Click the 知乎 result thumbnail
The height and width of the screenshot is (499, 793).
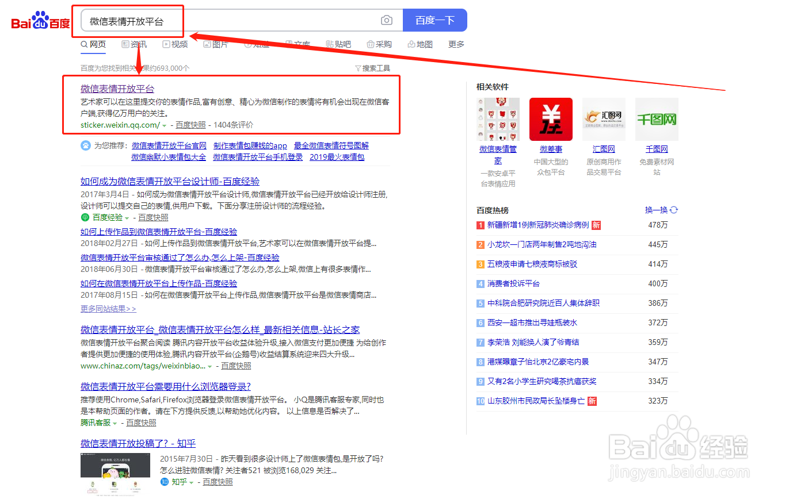[115, 474]
